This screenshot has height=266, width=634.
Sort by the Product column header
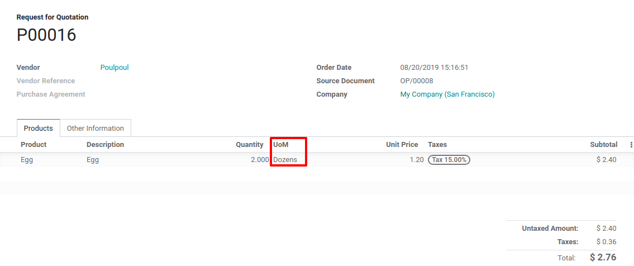(34, 144)
